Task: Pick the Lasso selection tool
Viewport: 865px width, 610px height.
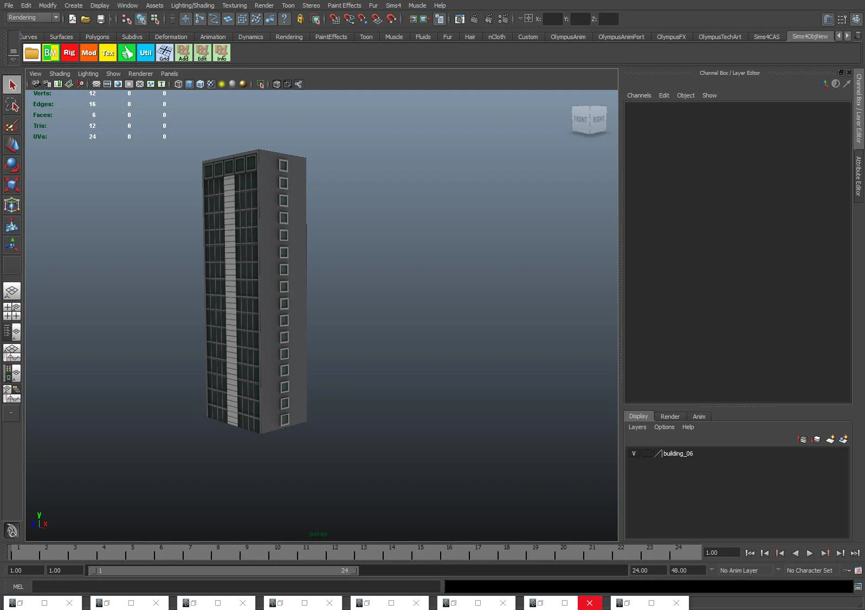Action: tap(12, 105)
